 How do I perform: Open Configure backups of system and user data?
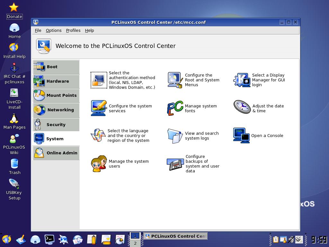193,164
